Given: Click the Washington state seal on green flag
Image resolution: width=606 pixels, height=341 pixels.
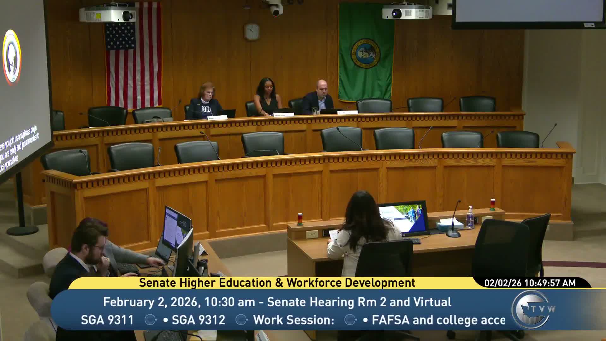Looking at the screenshot, I should (365, 54).
